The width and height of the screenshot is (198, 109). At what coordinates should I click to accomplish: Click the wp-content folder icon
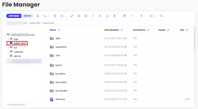tap(52, 82)
